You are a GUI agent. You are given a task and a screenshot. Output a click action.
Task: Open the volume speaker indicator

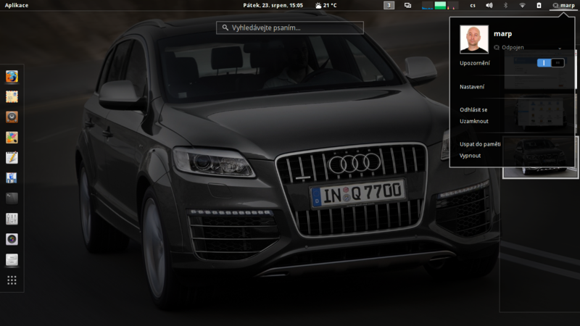(489, 5)
